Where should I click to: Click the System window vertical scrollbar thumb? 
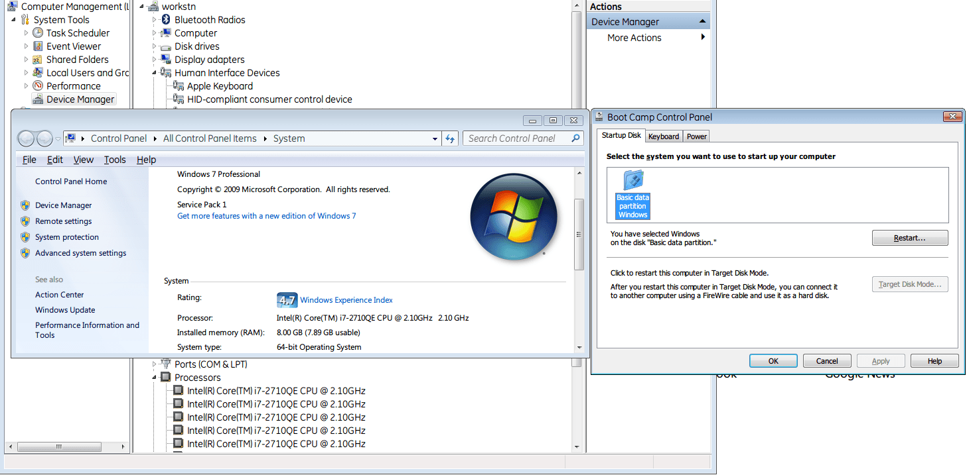pos(579,234)
